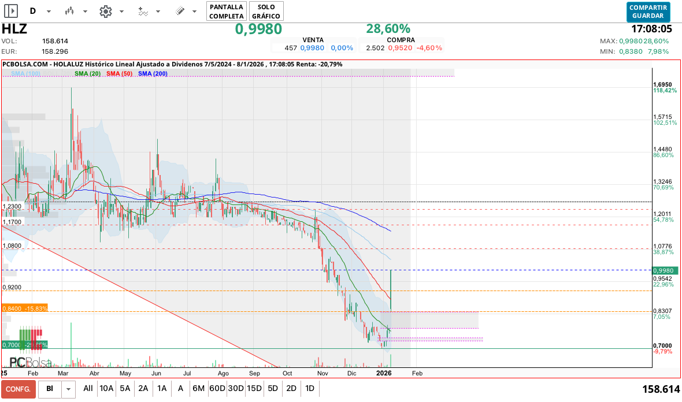Viewport: 682px width, 402px height.
Task: Select the 1A time range
Action: [162, 389]
